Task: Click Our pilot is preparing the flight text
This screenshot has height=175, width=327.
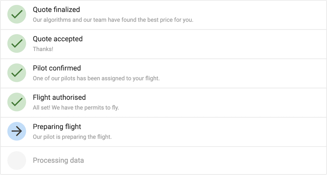Action: (72, 137)
